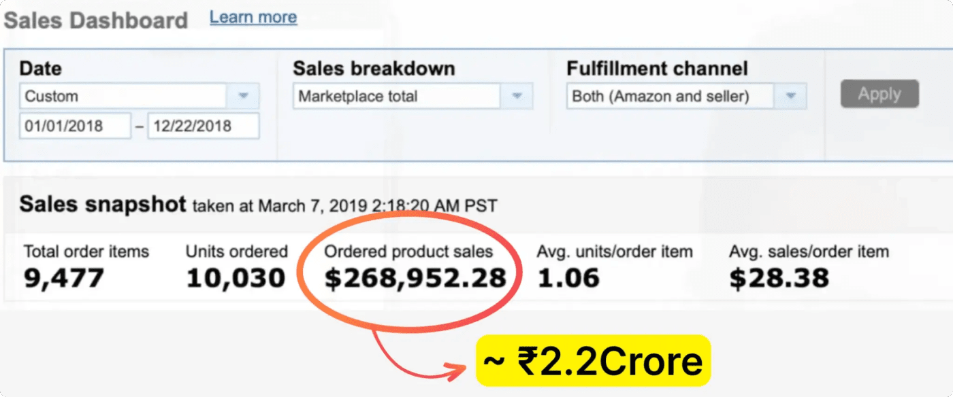Click the Avg. units/order item value 1.06
Screen dimensions: 953x397
pyautogui.click(x=568, y=277)
